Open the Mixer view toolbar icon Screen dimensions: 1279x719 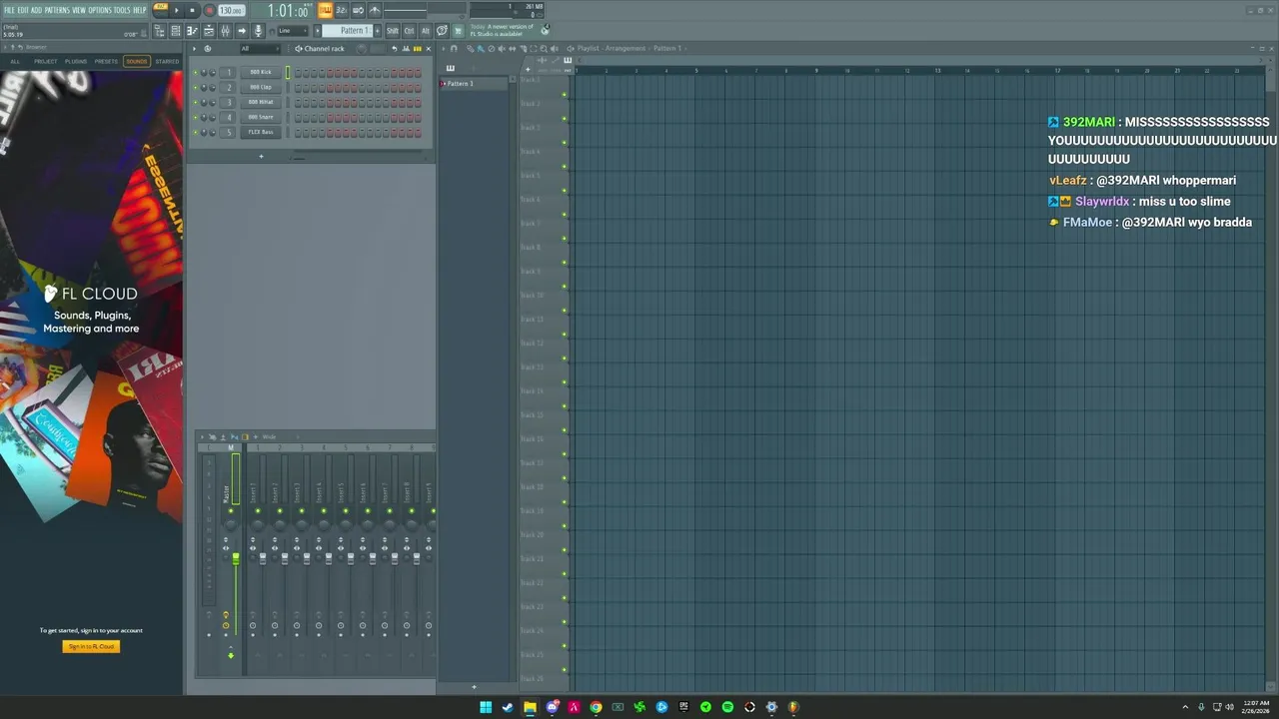pos(225,31)
